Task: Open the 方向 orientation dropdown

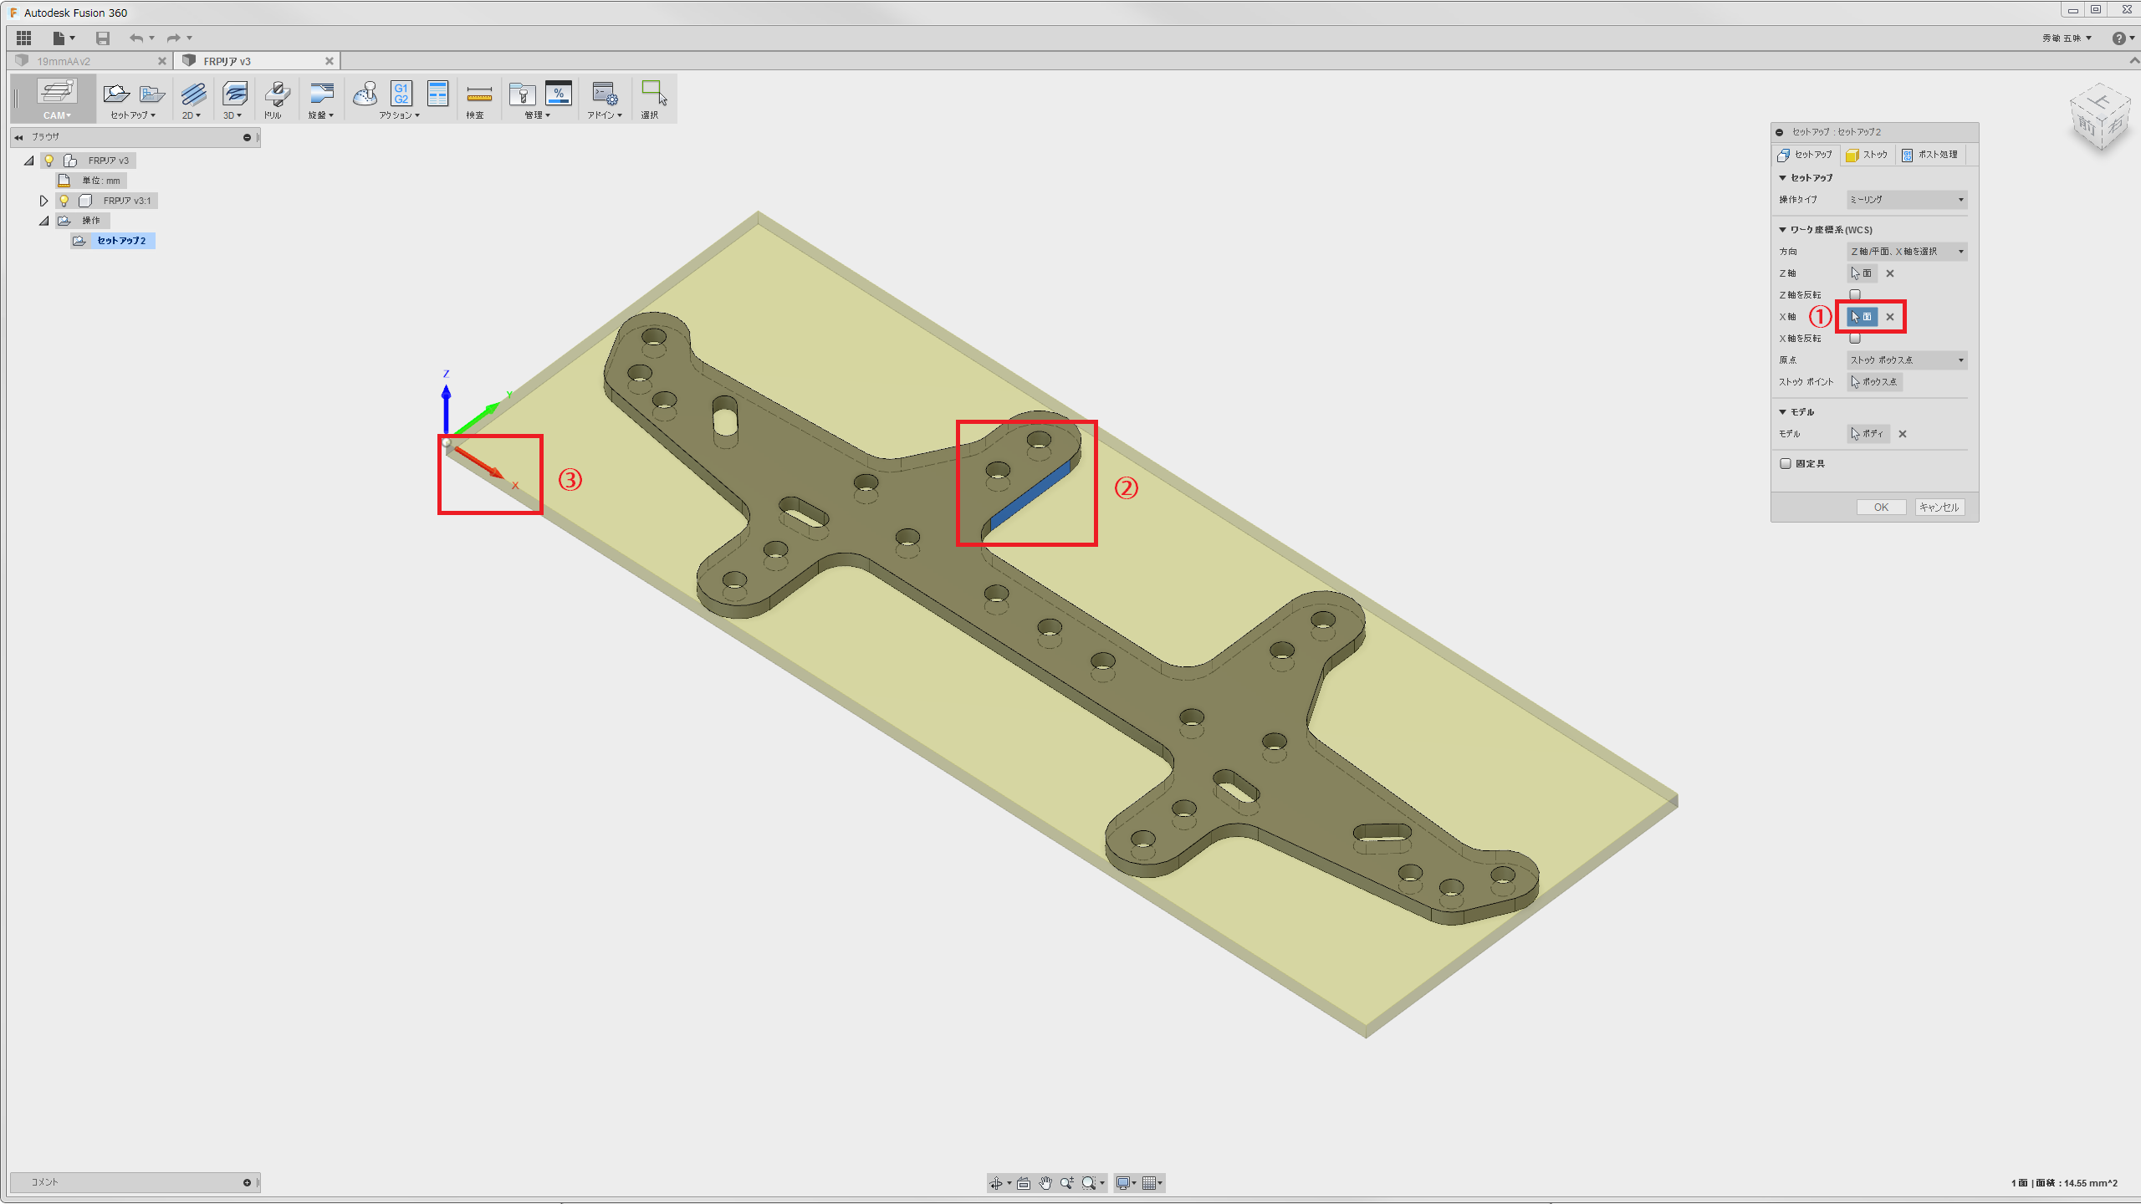Action: (x=1906, y=252)
